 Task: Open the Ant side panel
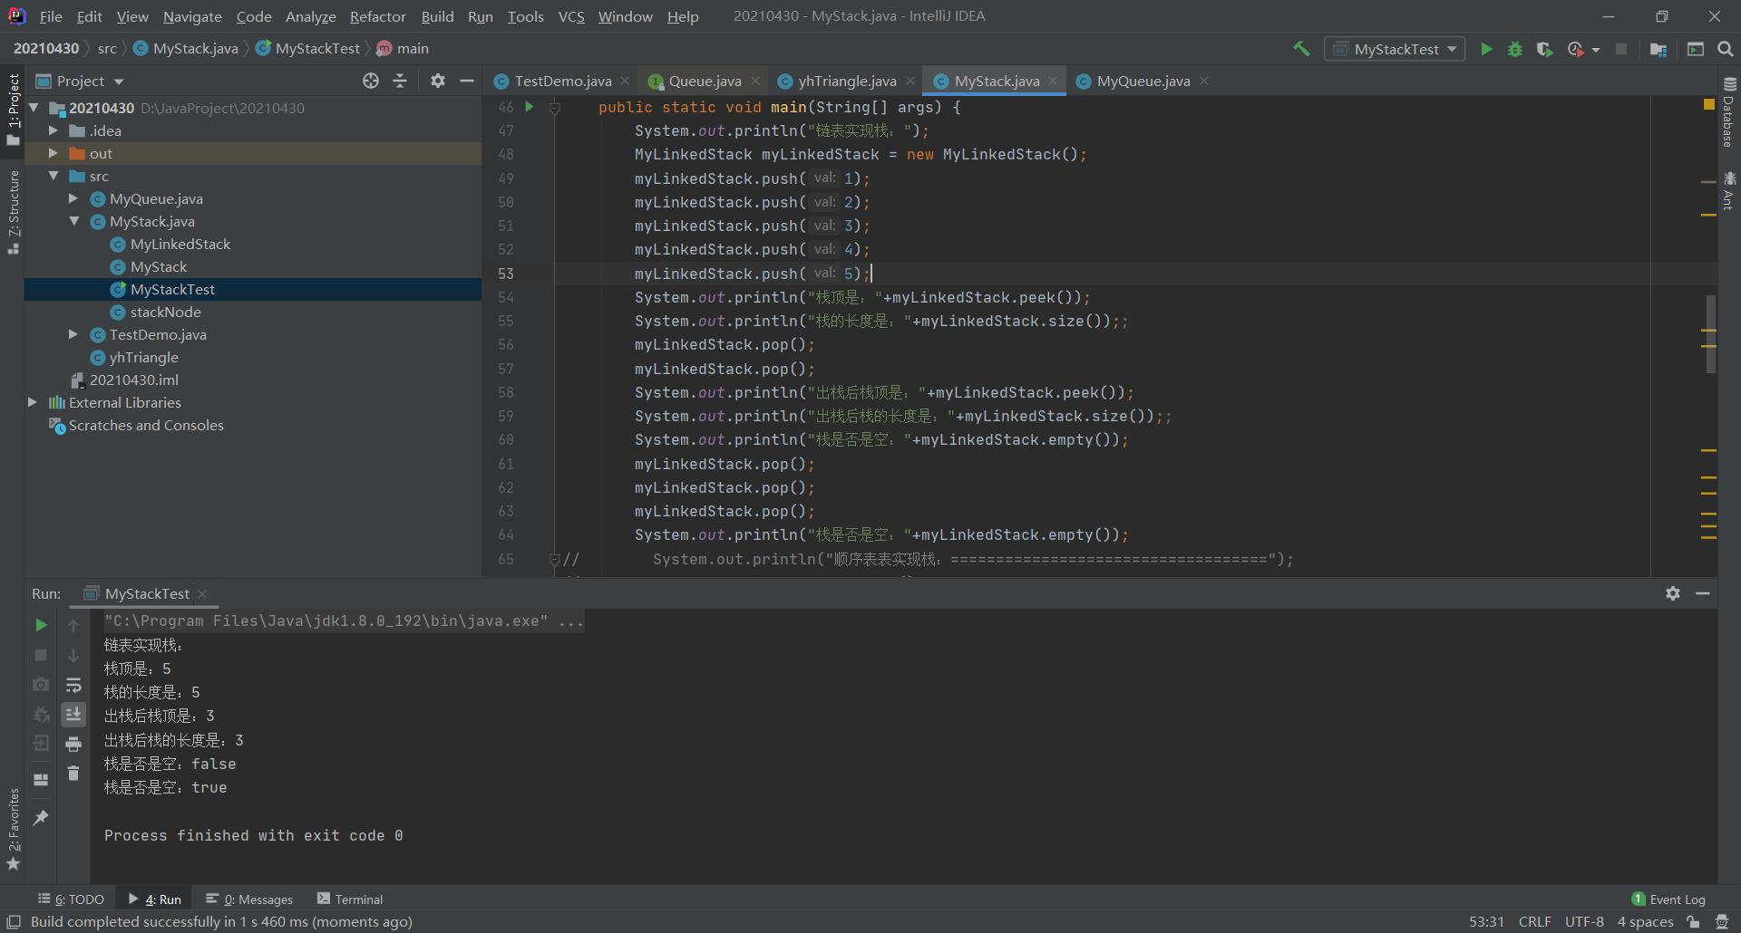(x=1729, y=190)
